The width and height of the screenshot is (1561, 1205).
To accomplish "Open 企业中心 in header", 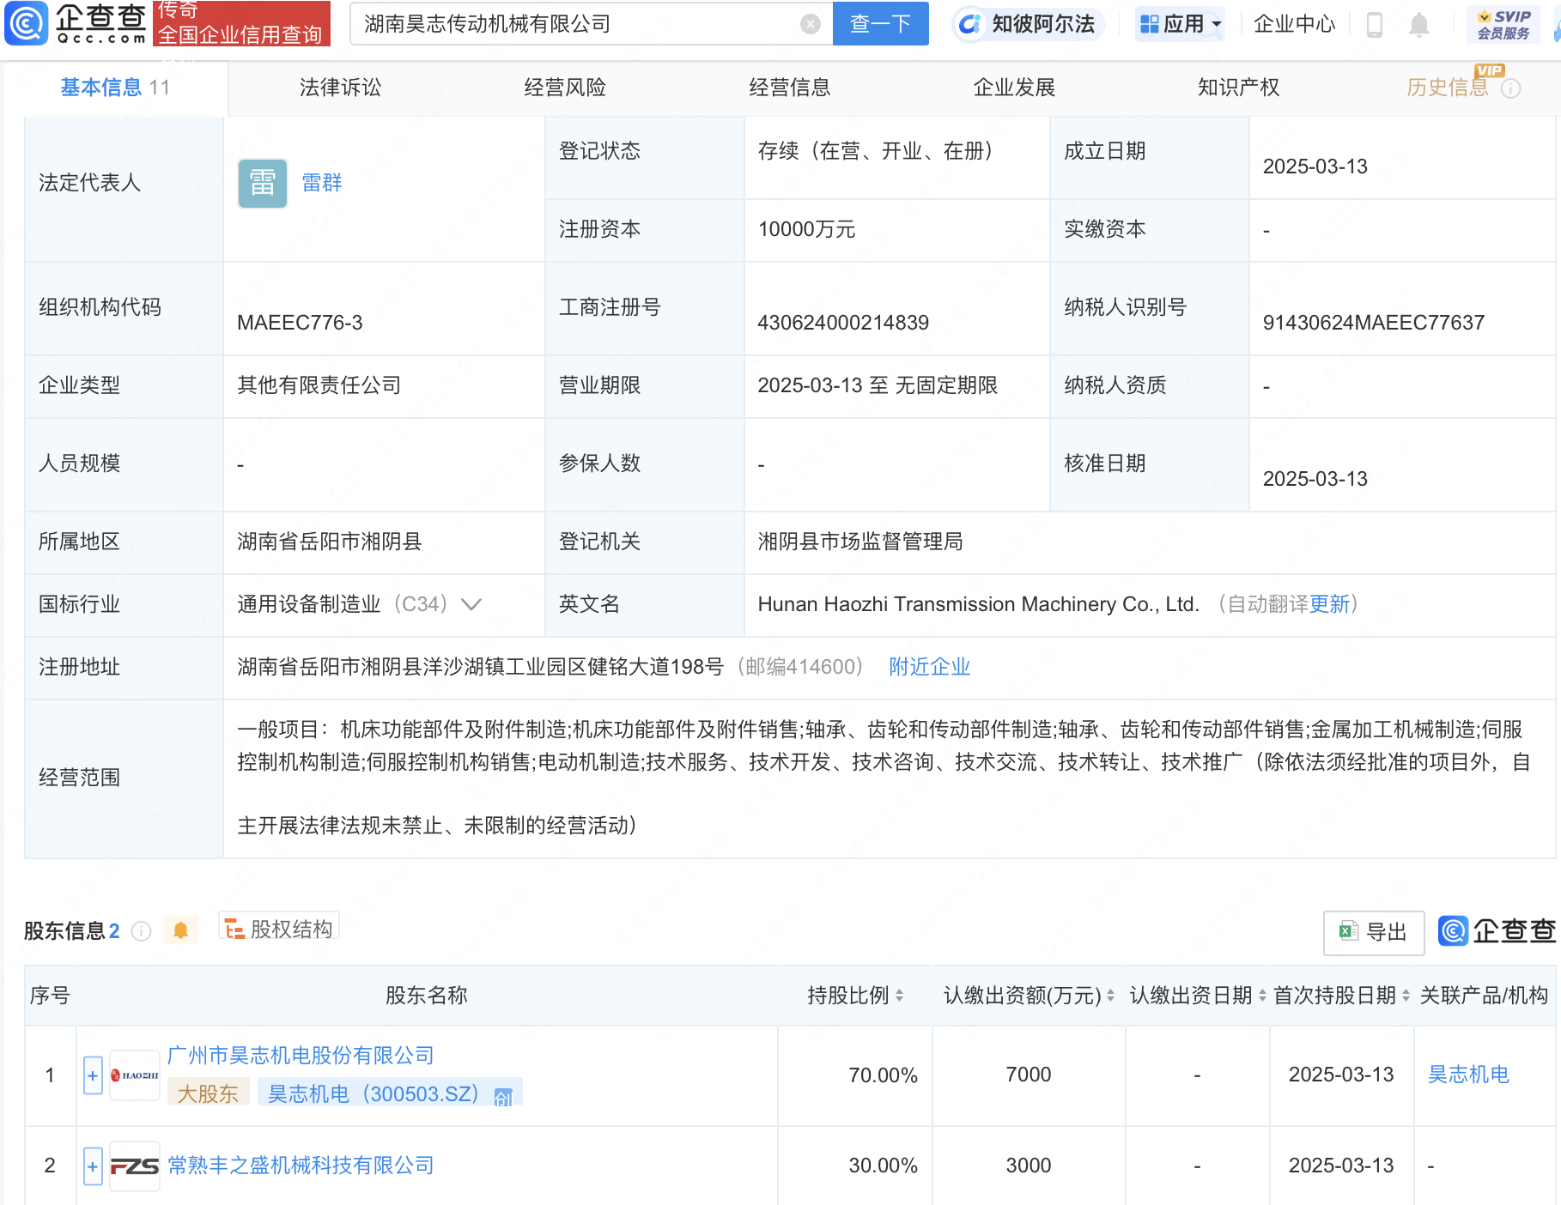I will [1294, 24].
